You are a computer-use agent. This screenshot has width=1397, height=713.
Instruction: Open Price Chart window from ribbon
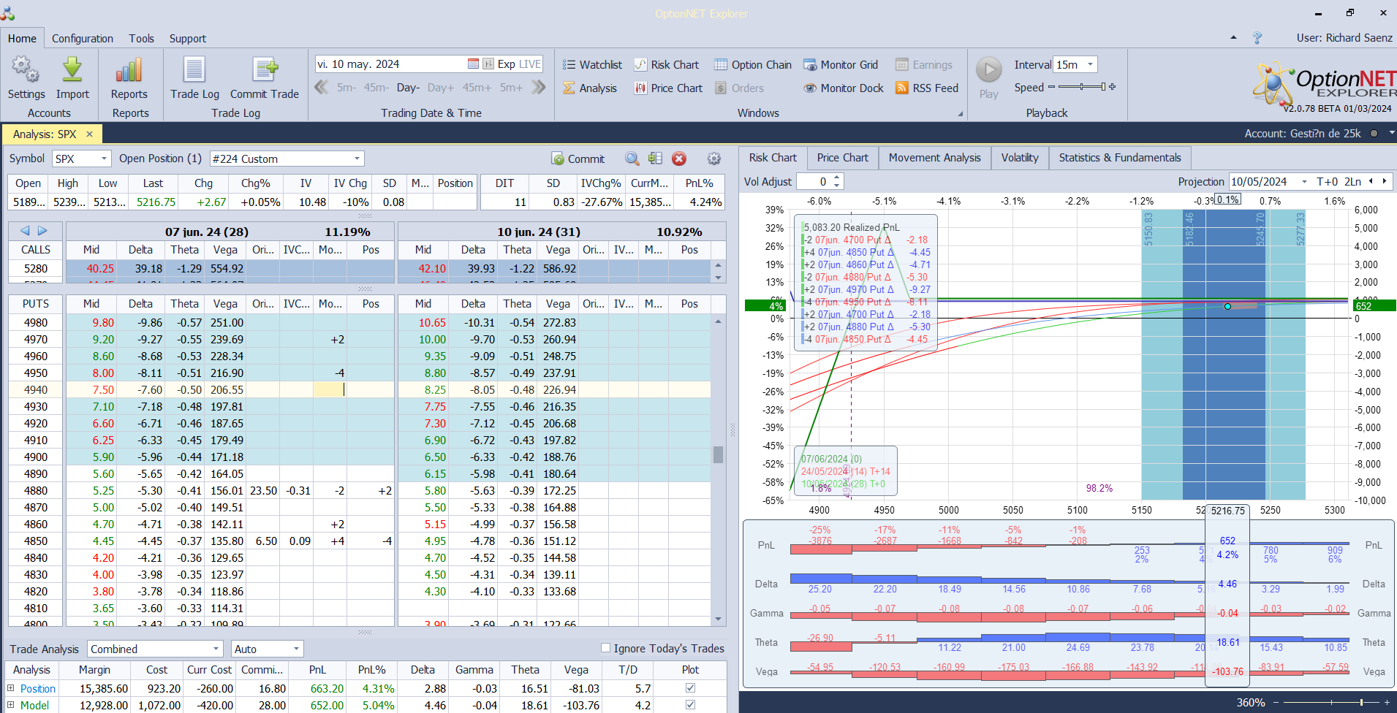point(668,88)
